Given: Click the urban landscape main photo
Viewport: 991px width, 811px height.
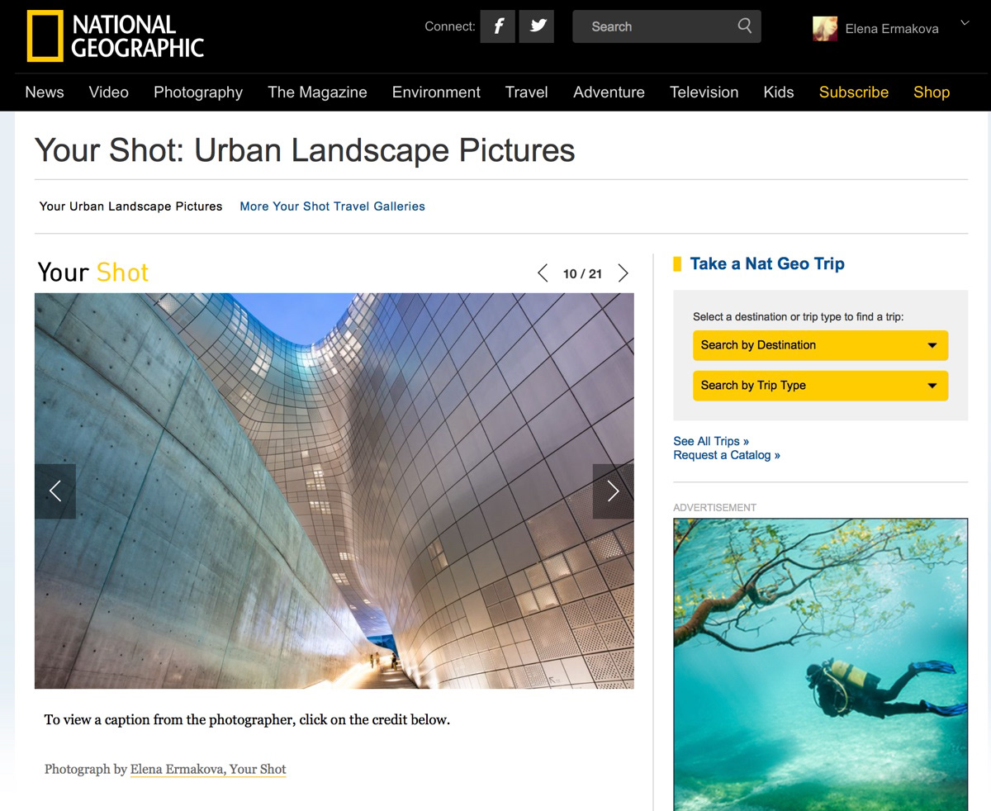Looking at the screenshot, I should pos(334,491).
